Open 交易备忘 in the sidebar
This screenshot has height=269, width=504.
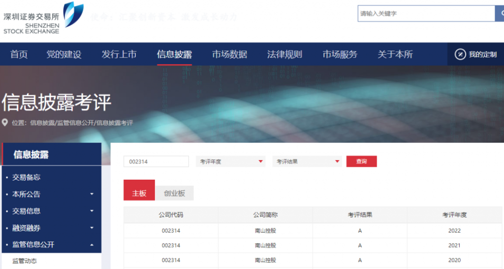pyautogui.click(x=26, y=178)
